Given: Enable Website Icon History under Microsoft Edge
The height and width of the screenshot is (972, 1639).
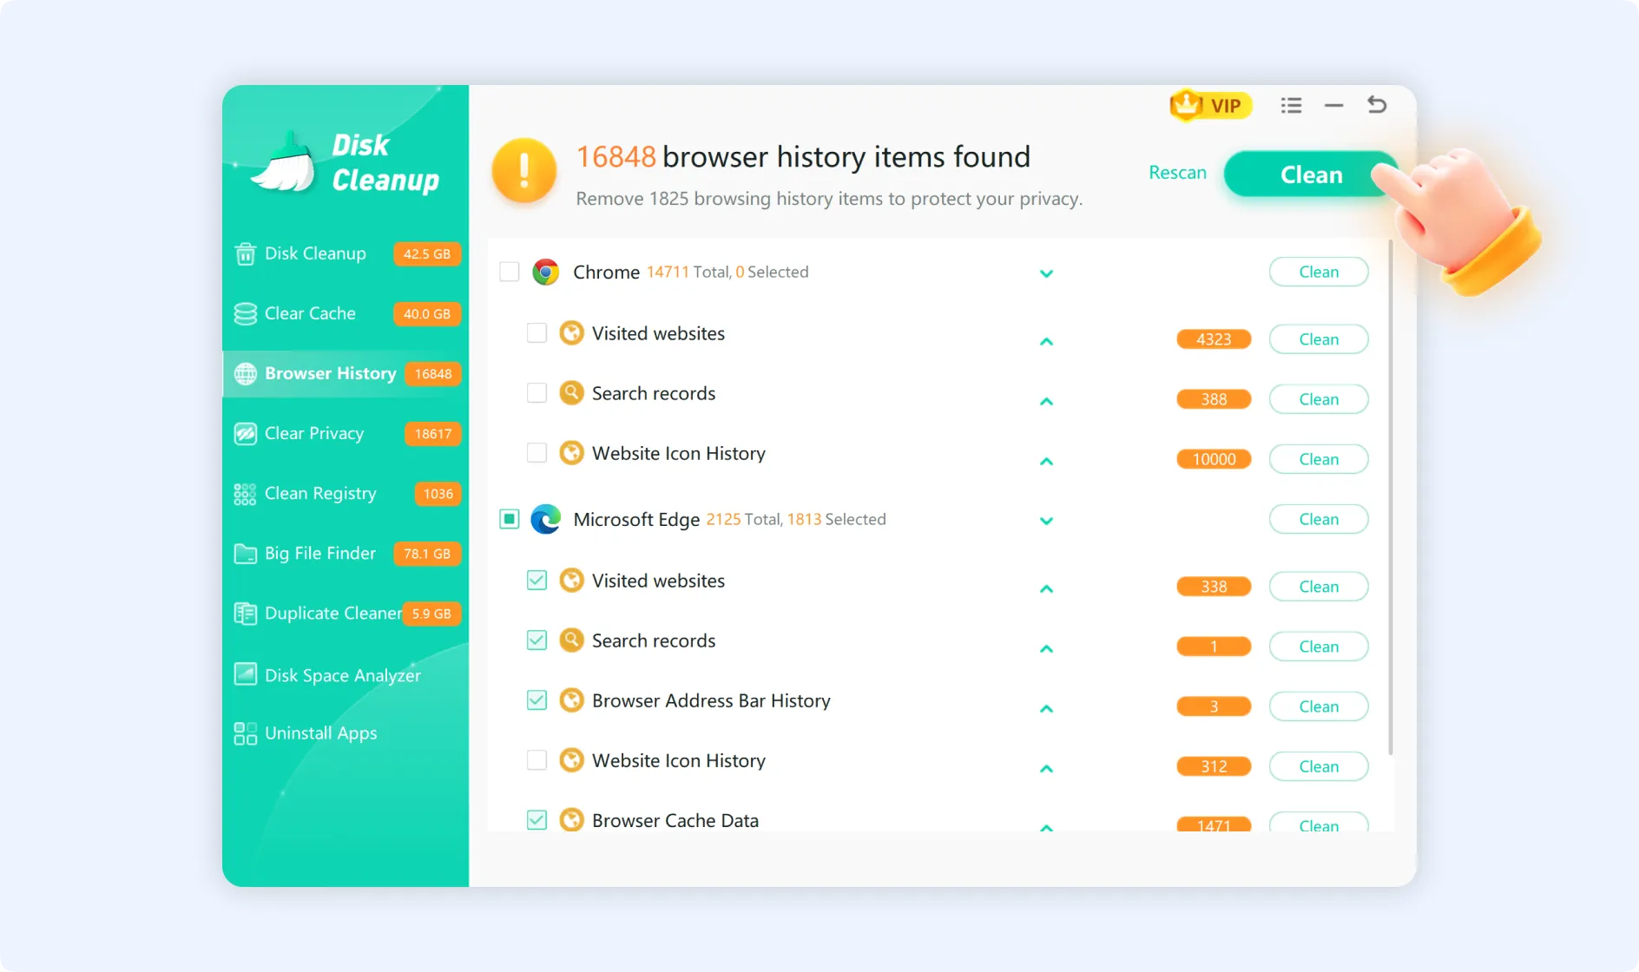Looking at the screenshot, I should (x=536, y=760).
